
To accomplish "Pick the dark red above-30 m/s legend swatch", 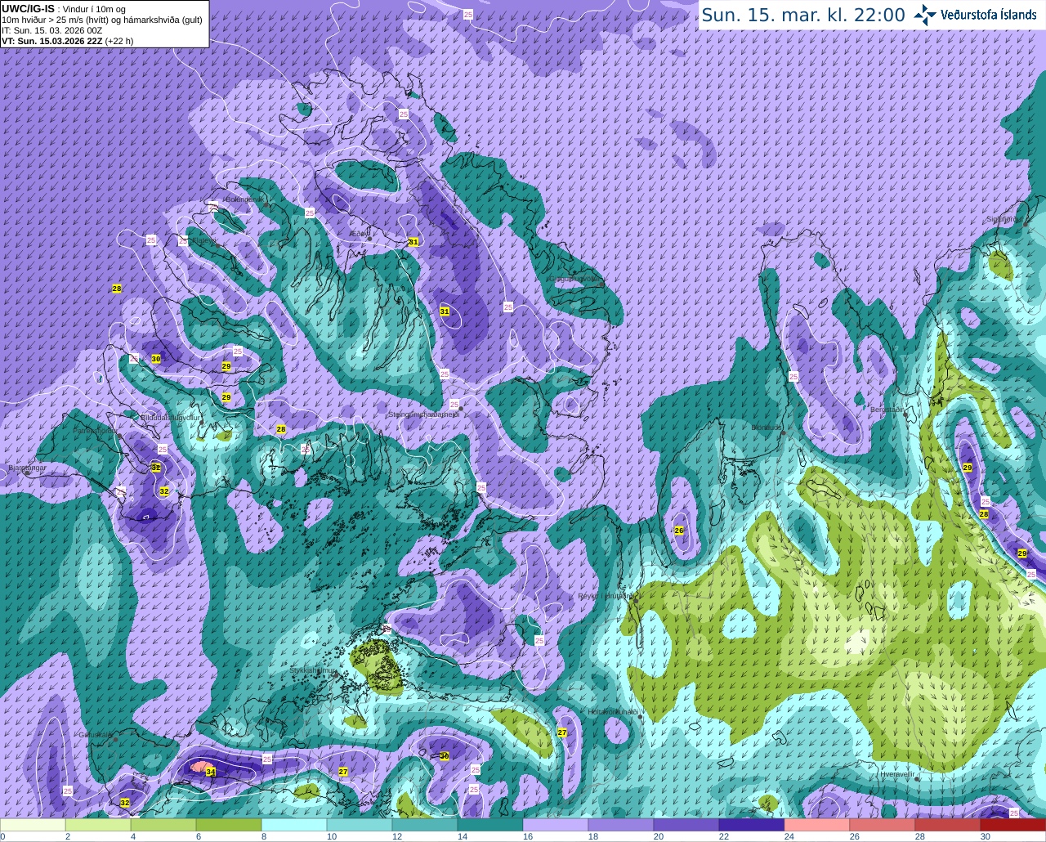I will (1013, 824).
